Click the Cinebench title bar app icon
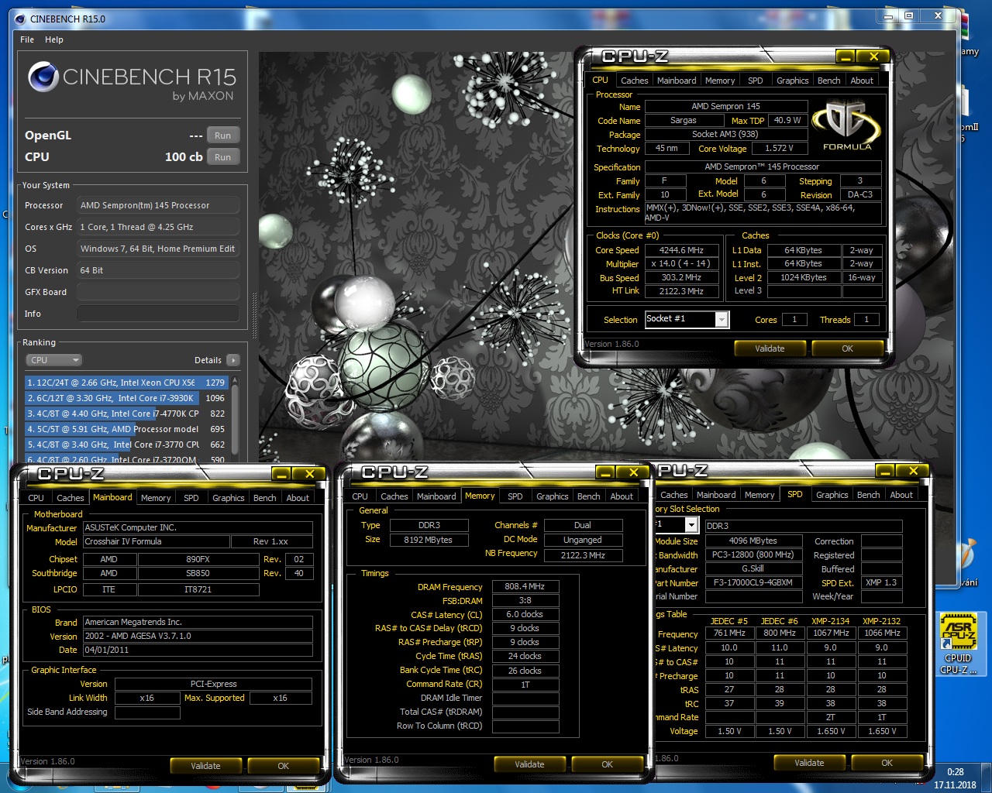The width and height of the screenshot is (992, 793). point(20,19)
